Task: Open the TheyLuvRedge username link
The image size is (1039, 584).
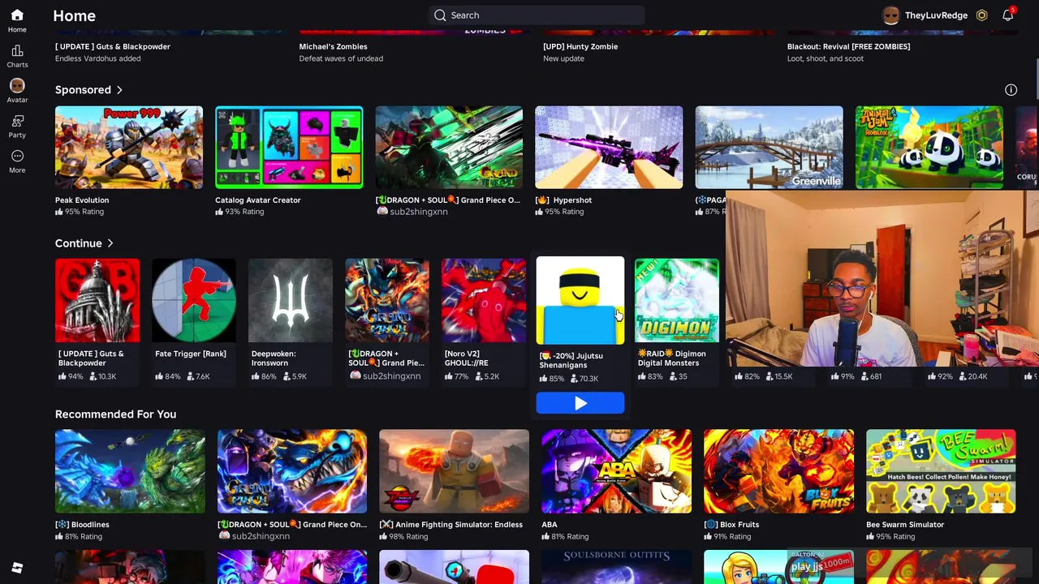Action: point(936,15)
